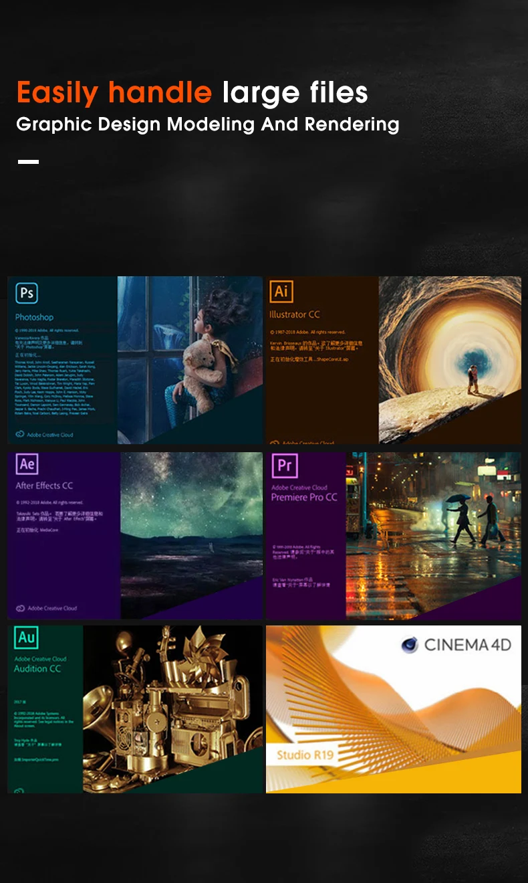528x883 pixels.
Task: Select the Photoshop girl with teddy bear artwork
Action: click(x=190, y=360)
